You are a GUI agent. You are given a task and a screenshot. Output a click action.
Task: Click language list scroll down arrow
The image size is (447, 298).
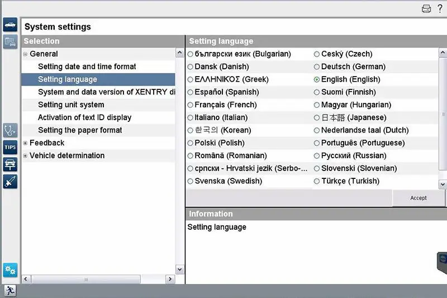(x=443, y=185)
